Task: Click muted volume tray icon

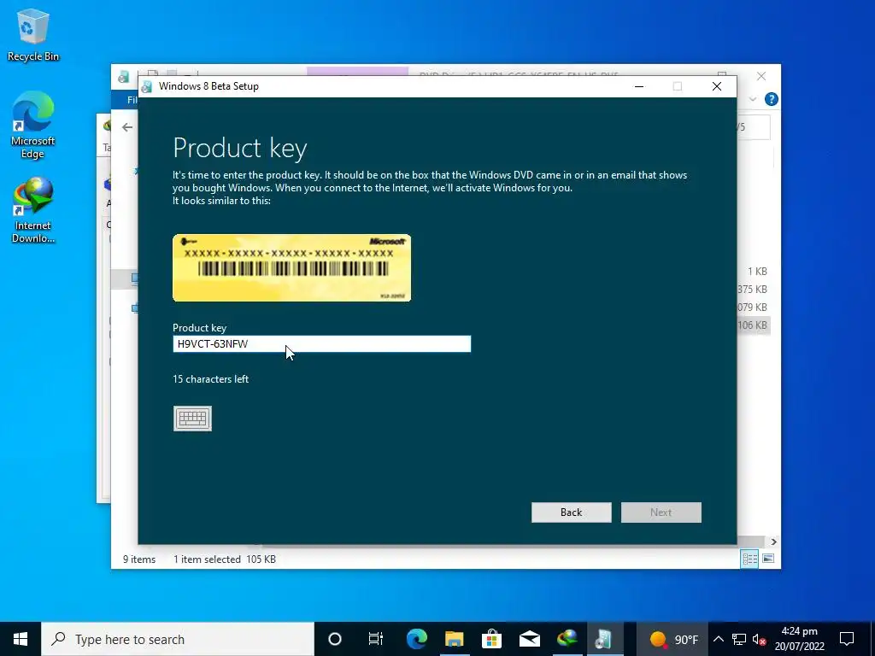Action: (759, 639)
